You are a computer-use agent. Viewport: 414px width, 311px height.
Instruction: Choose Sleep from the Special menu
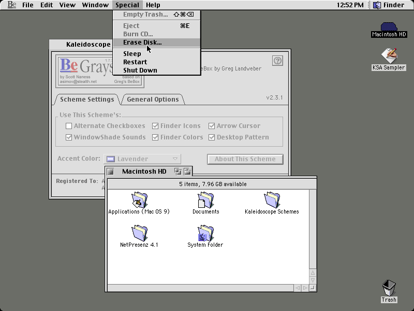[157, 54]
